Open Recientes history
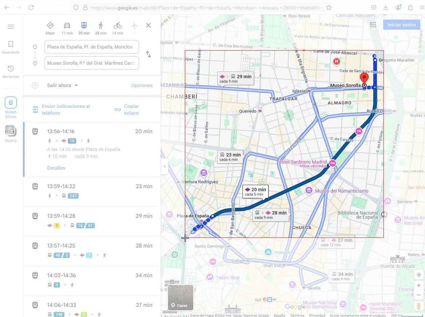The width and height of the screenshot is (425, 317). (x=11, y=71)
